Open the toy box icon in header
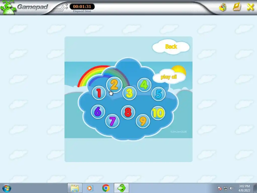This screenshot has height=193, width=257. pyautogui.click(x=223, y=7)
